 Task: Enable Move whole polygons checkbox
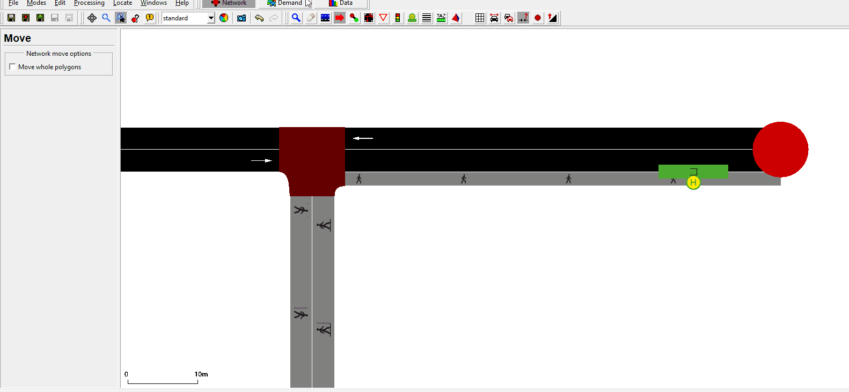(x=12, y=66)
